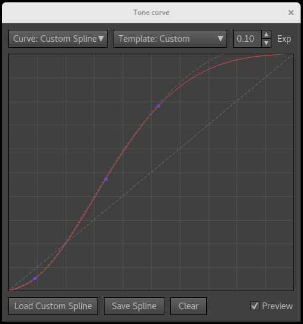Expand the Template: Custom dropdown

pos(170,39)
